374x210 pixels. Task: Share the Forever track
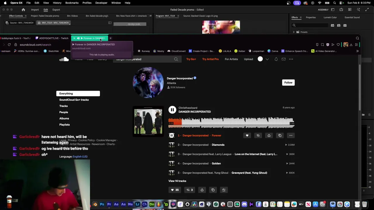point(269,135)
